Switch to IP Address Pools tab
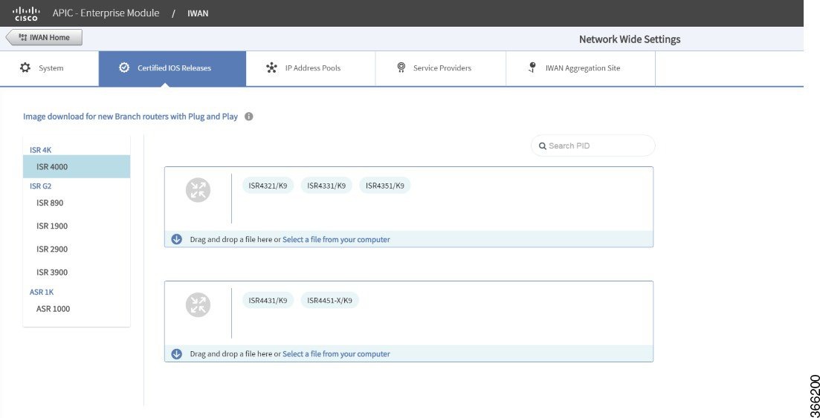The height and width of the screenshot is (418, 820). 311,68
